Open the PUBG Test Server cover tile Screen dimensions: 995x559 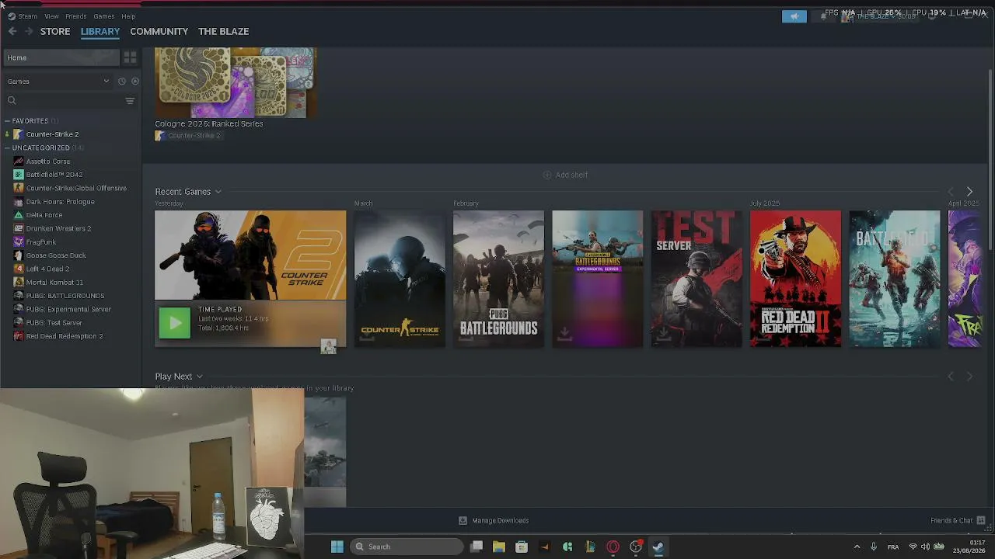point(696,279)
